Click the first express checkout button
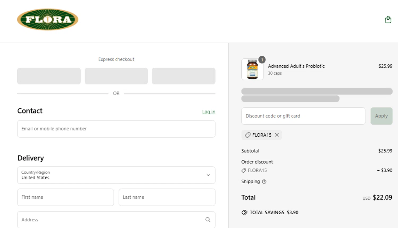The image size is (398, 228). point(49,76)
